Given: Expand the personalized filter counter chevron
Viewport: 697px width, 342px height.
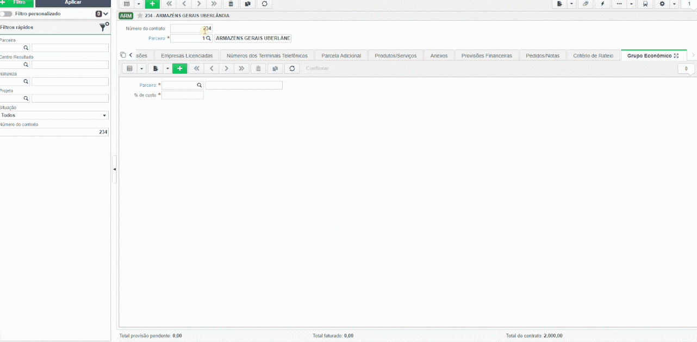Looking at the screenshot, I should point(106,14).
